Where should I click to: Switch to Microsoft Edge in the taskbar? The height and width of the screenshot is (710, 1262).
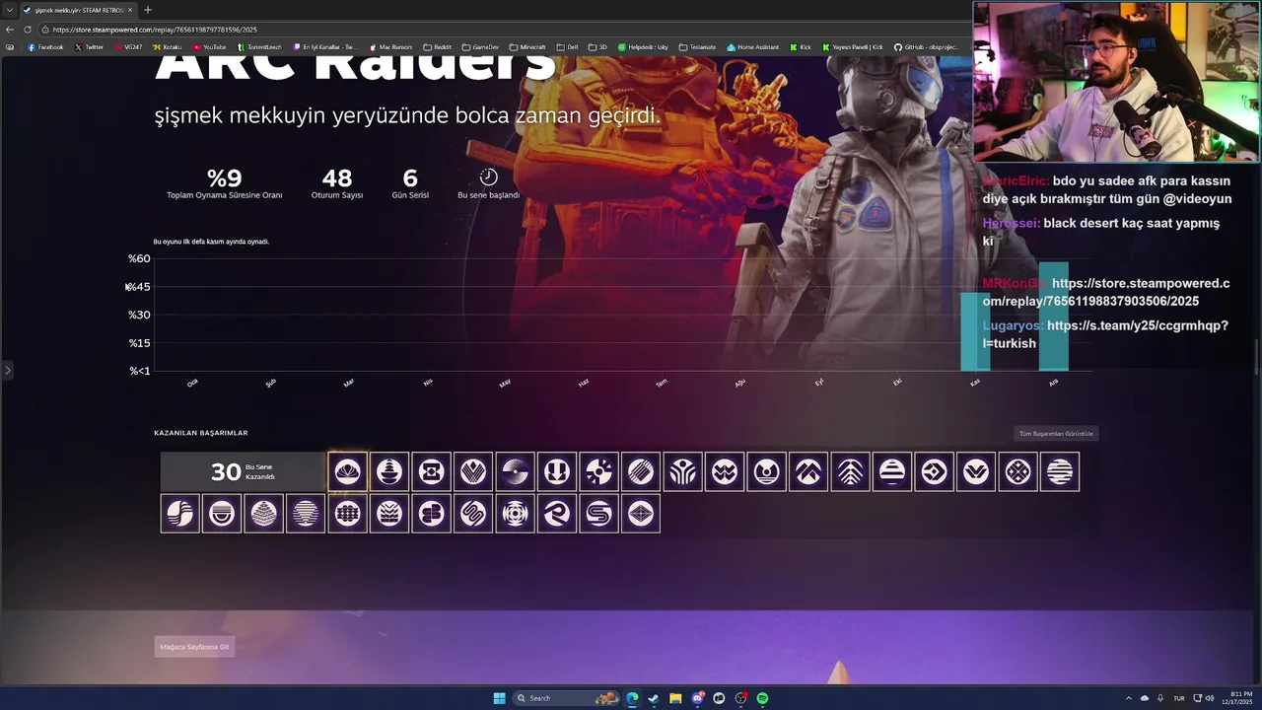tap(632, 698)
